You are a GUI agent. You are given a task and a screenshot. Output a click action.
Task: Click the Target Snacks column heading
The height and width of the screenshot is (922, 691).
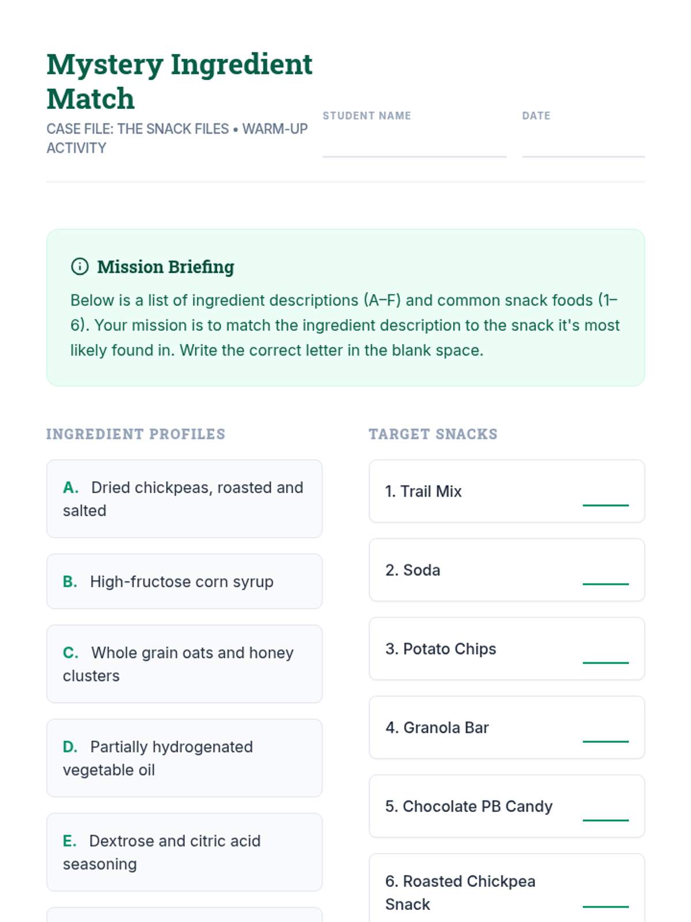tap(433, 434)
